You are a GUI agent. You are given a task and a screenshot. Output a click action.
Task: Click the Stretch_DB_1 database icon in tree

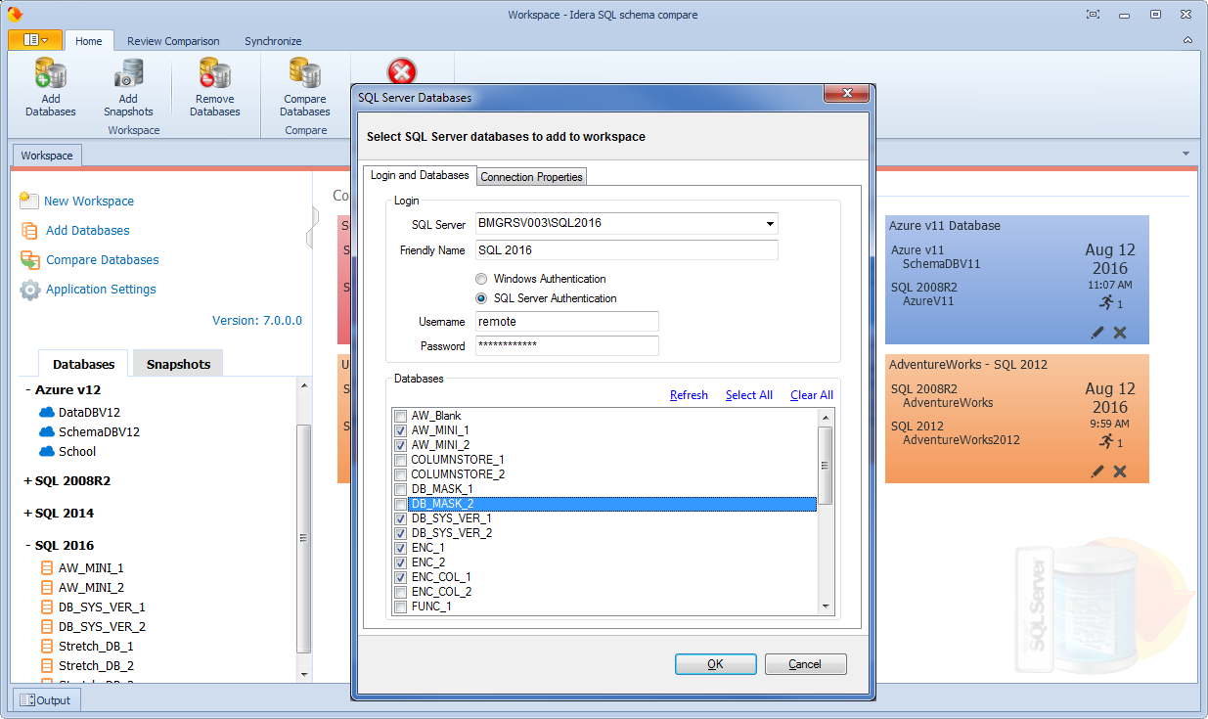point(46,646)
